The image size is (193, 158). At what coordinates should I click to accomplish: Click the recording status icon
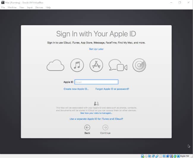[x=168, y=156]
